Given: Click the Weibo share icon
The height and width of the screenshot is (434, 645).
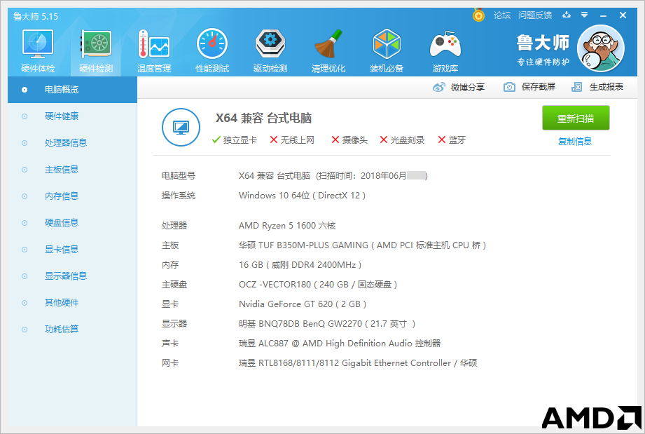Looking at the screenshot, I should (439, 88).
